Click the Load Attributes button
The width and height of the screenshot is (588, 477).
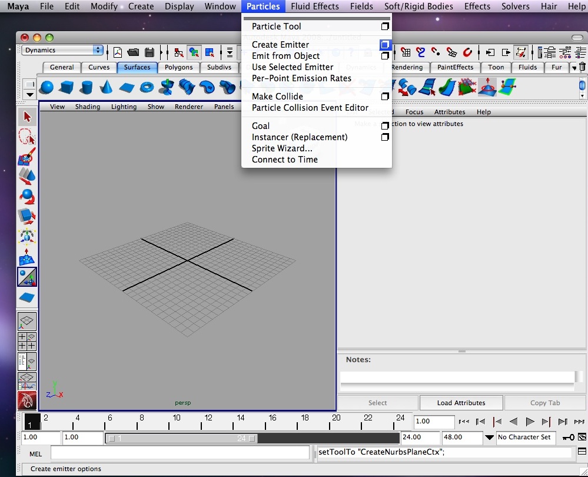tap(461, 403)
